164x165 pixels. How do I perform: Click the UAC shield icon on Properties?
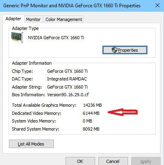coord(115,50)
